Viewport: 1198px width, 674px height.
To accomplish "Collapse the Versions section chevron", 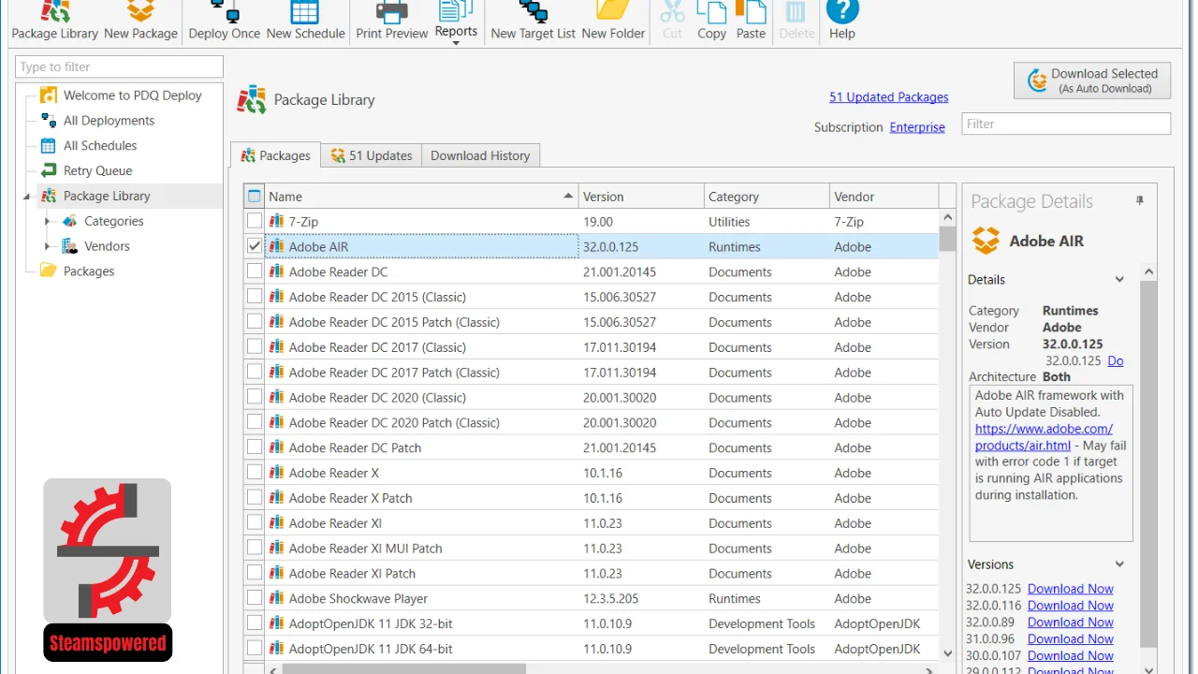I will pos(1119,564).
